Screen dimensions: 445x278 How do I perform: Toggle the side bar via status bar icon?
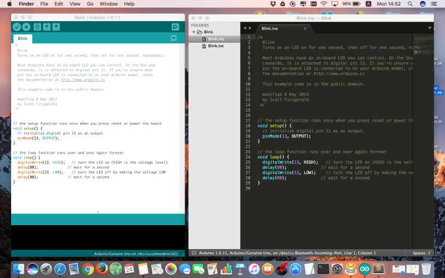coord(194,253)
